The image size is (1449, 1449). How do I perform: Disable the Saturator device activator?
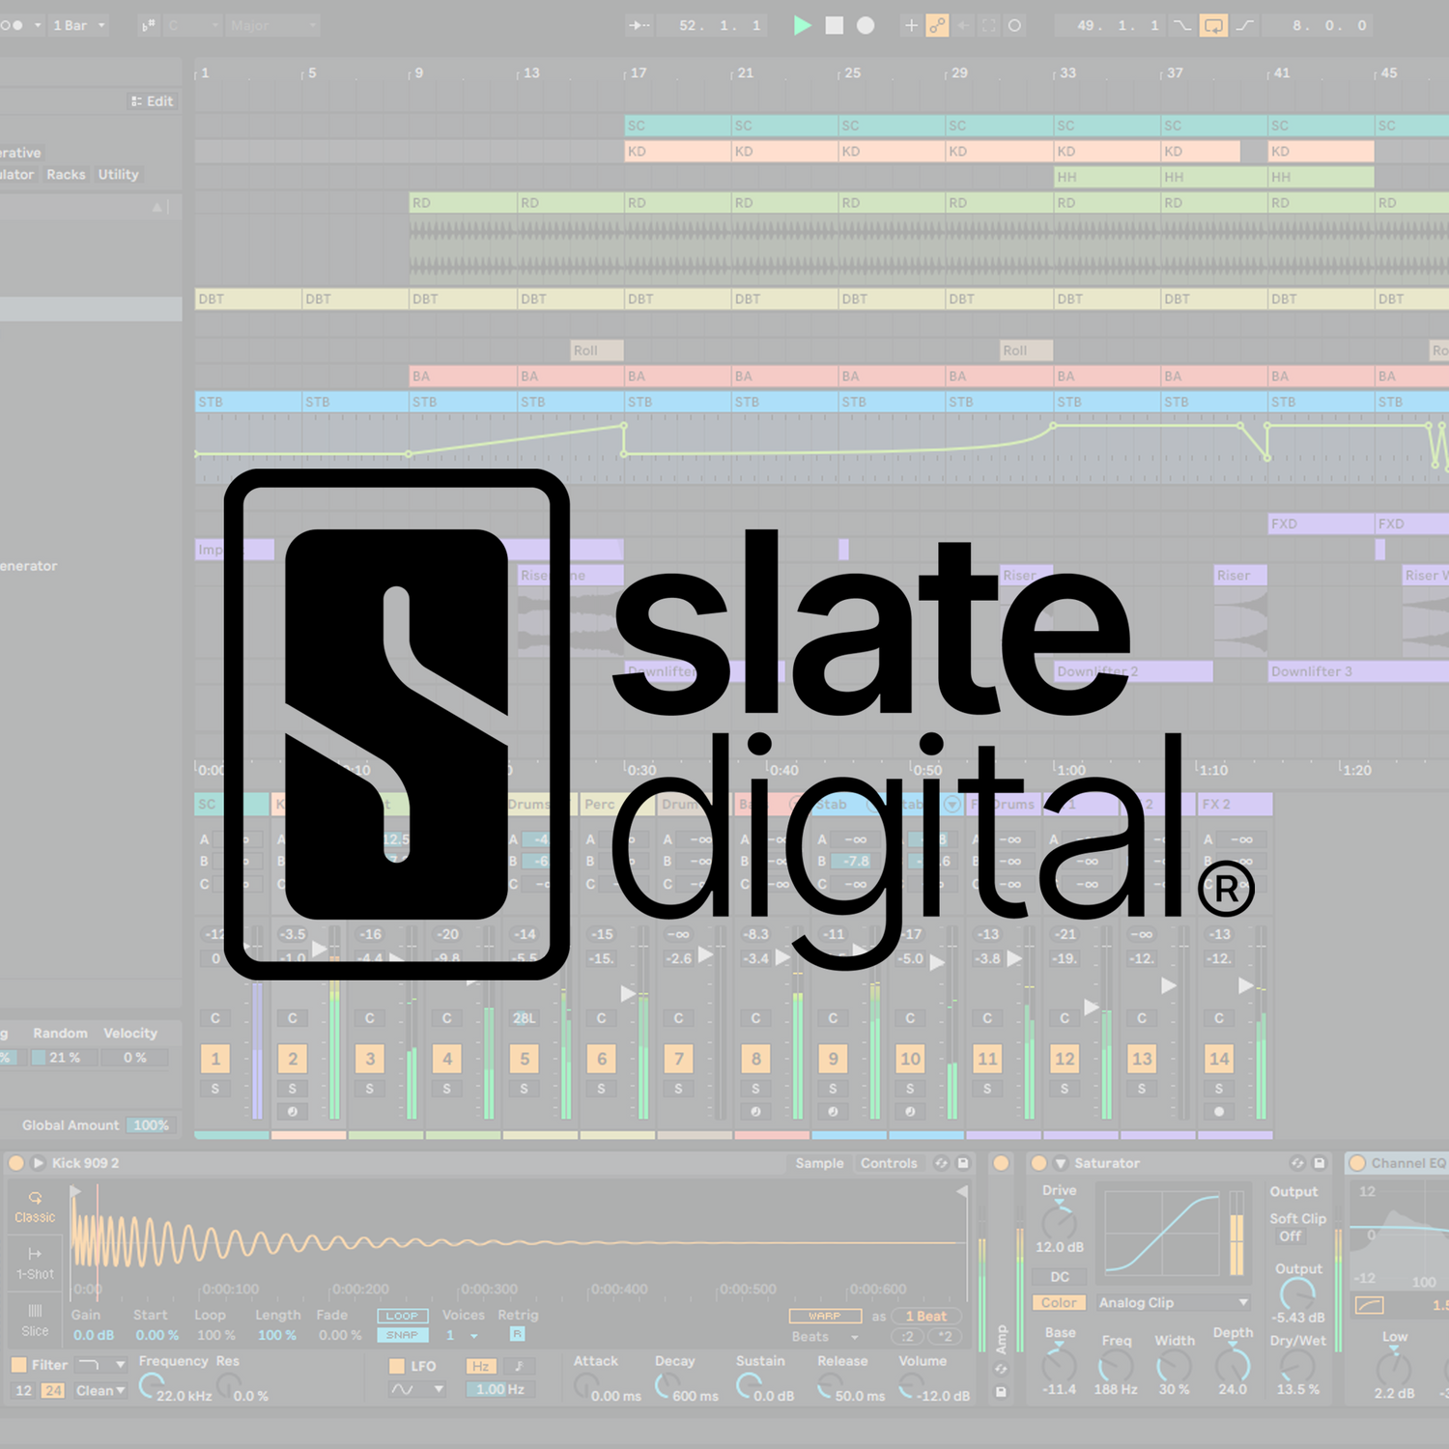click(x=1039, y=1163)
